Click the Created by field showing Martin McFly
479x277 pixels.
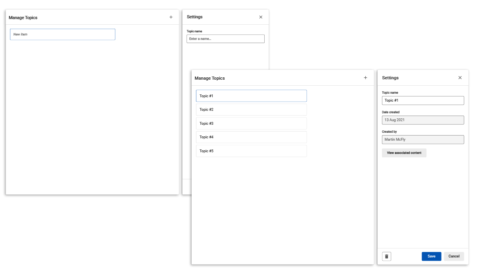(423, 139)
